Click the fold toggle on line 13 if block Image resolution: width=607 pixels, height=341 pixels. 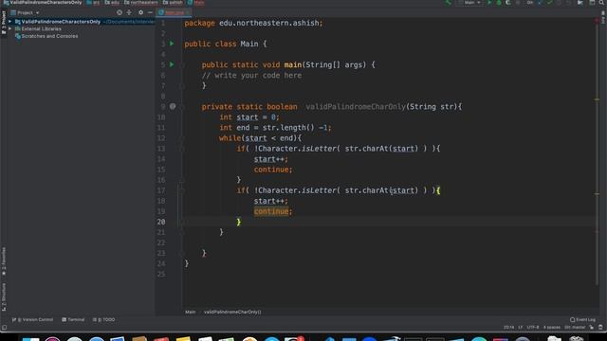point(181,149)
